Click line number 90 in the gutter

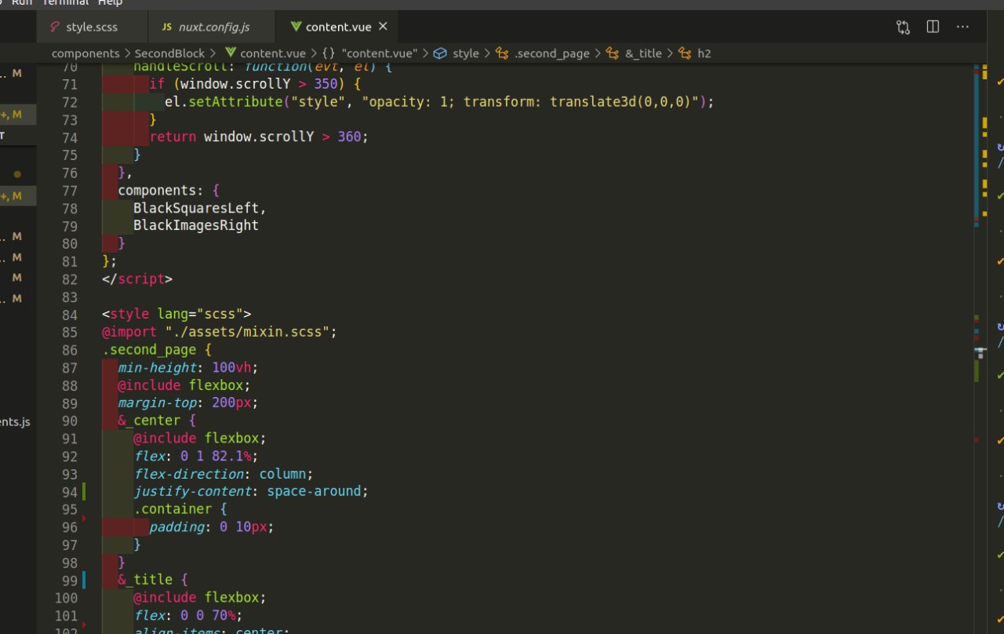click(x=69, y=421)
